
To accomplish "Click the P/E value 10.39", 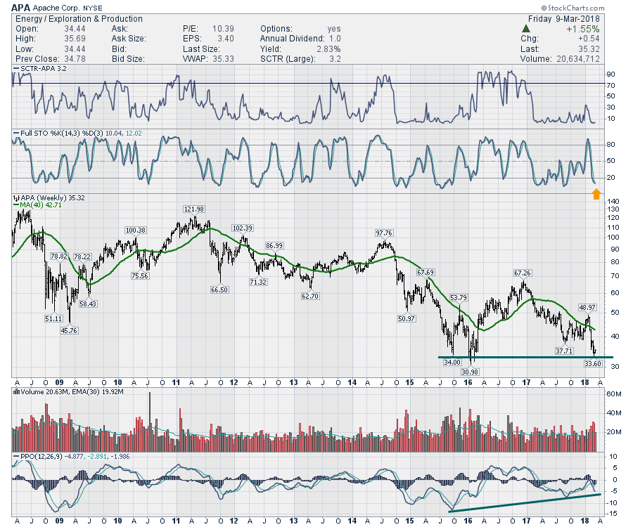I will [x=223, y=29].
